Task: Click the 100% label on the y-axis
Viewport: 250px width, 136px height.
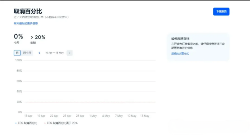Action: pos(18,60)
